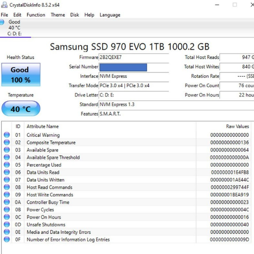
Task: Click the 40 °C temperature button
Action: [21, 108]
